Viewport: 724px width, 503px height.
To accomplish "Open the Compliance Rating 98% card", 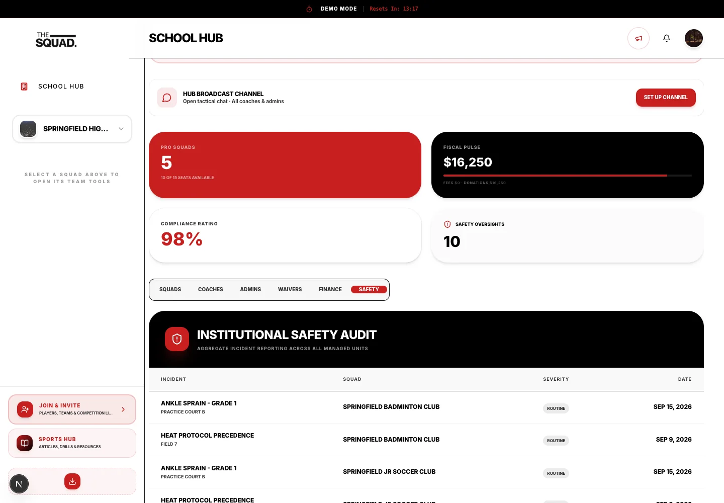I will (x=285, y=235).
